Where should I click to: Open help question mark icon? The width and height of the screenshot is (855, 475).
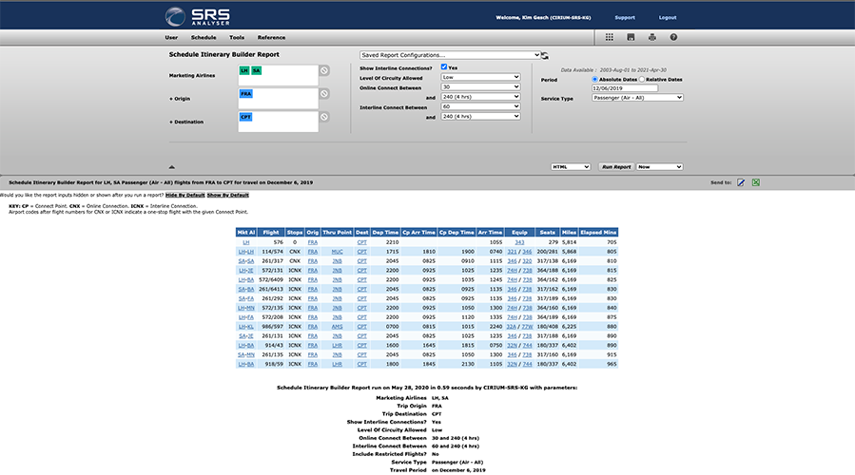point(673,37)
